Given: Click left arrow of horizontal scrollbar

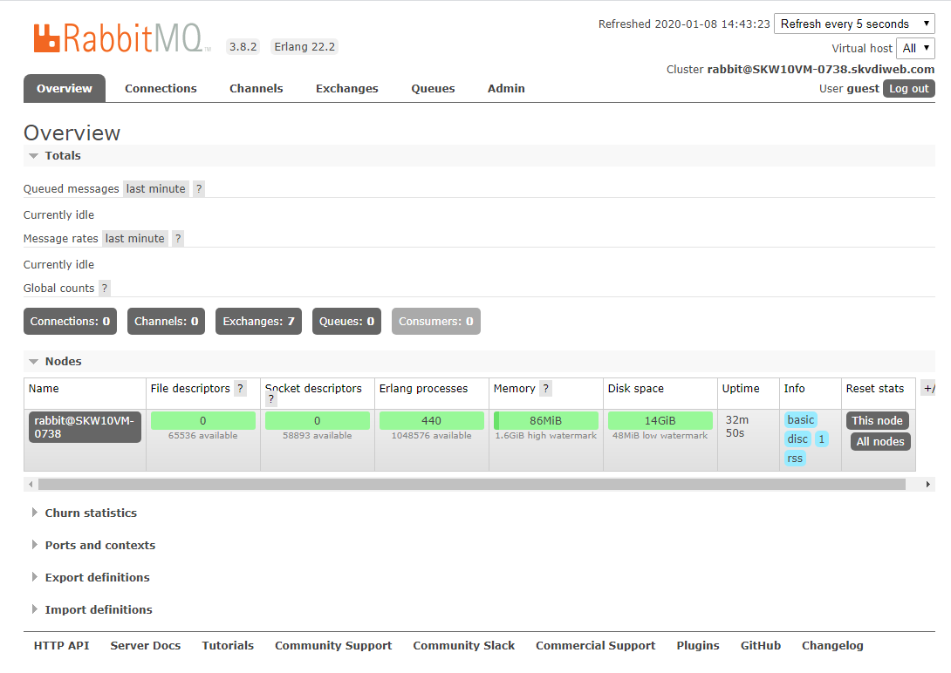Looking at the screenshot, I should pos(31,484).
